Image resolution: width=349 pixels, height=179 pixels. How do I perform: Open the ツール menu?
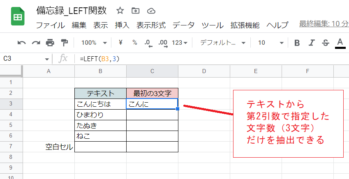[213, 25]
